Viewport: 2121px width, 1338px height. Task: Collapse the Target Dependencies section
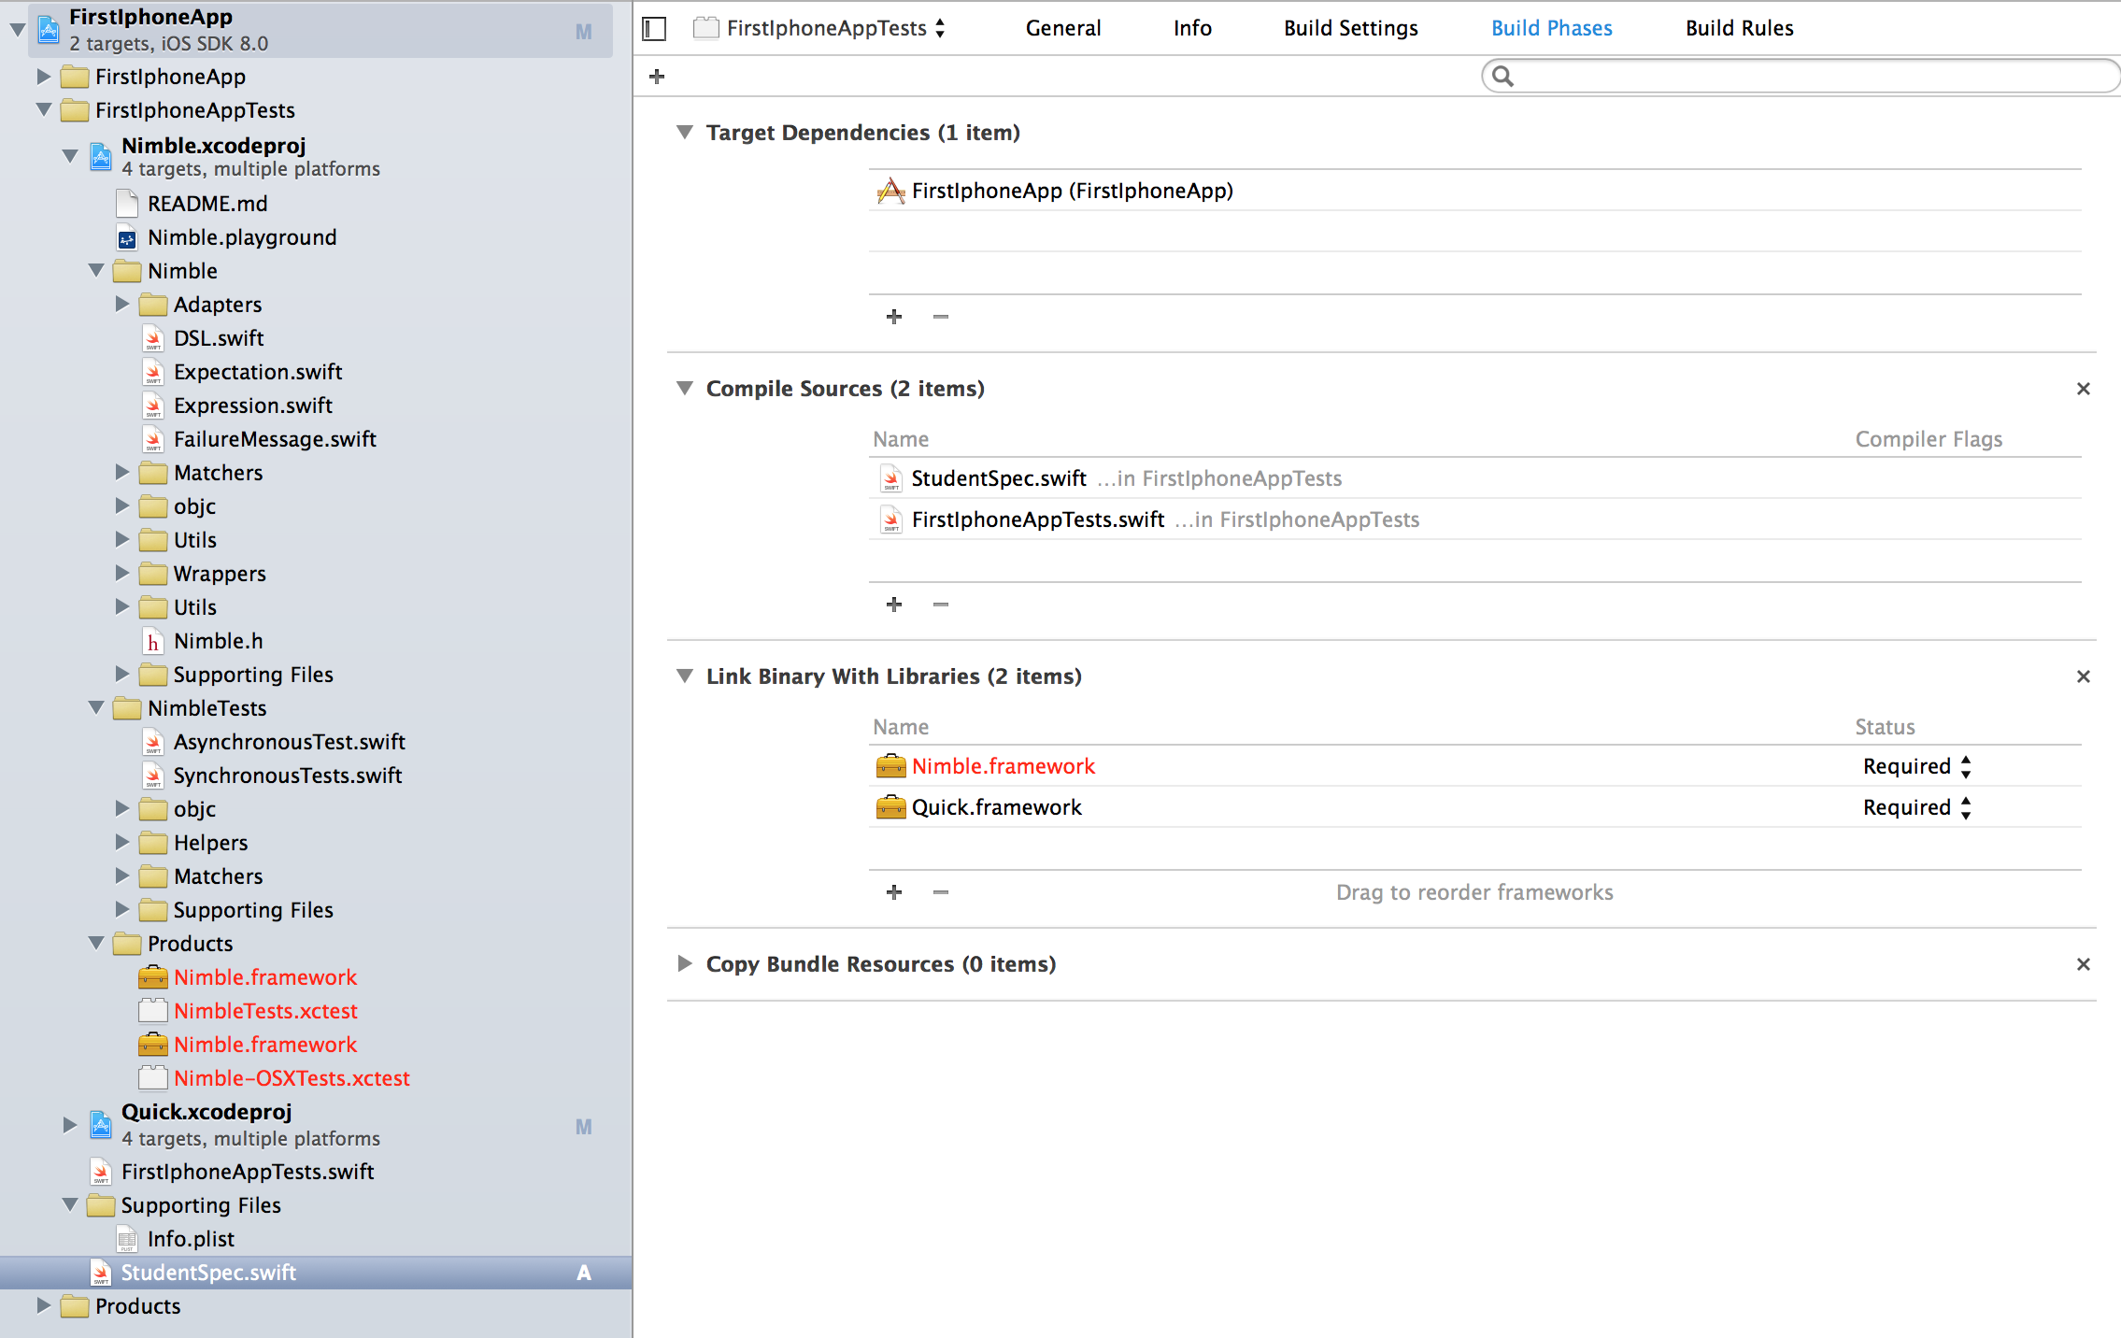(x=685, y=133)
